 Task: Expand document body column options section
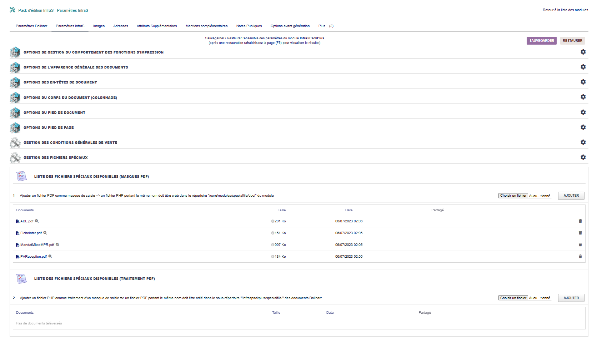(583, 97)
